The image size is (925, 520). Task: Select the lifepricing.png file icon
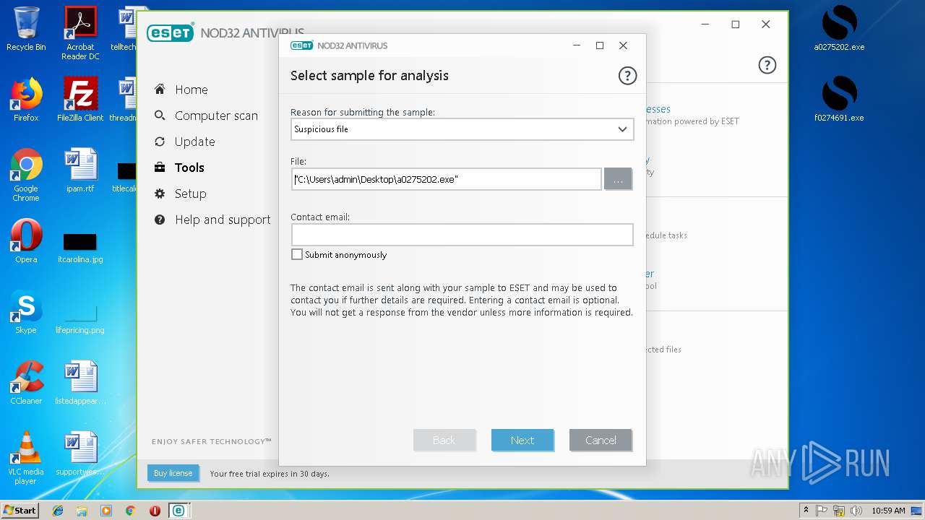pyautogui.click(x=80, y=318)
